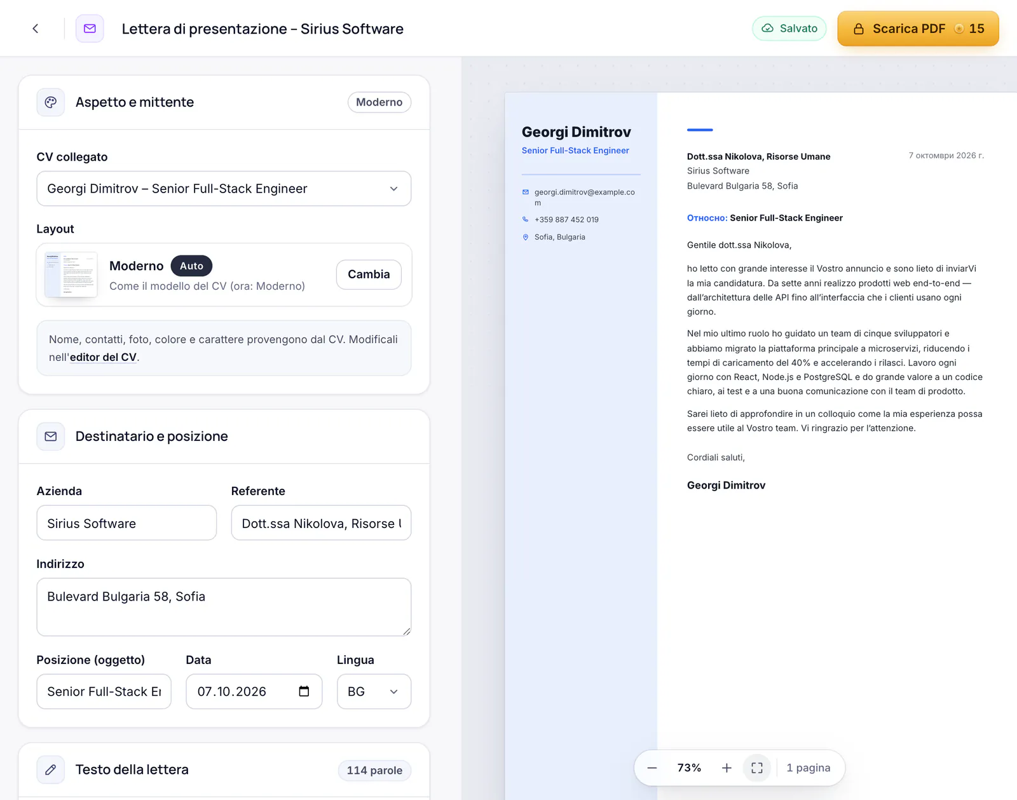Click the Cordiali saluti closing line

click(x=716, y=458)
